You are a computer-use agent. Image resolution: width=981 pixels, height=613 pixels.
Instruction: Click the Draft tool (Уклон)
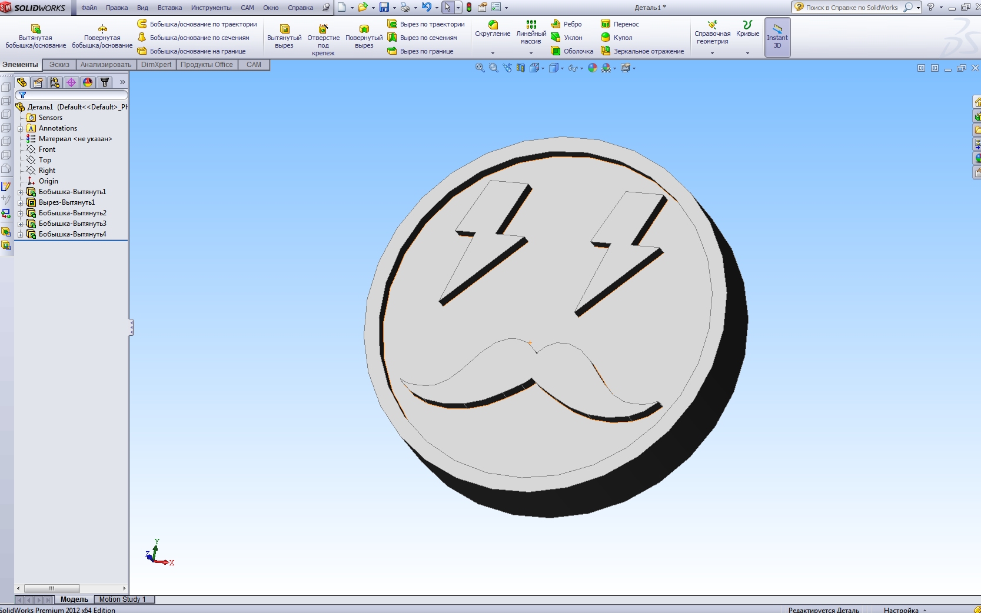(566, 38)
